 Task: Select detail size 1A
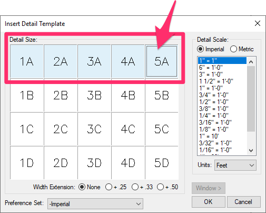27,61
